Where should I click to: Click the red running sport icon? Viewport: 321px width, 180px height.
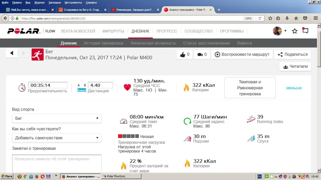point(38,54)
